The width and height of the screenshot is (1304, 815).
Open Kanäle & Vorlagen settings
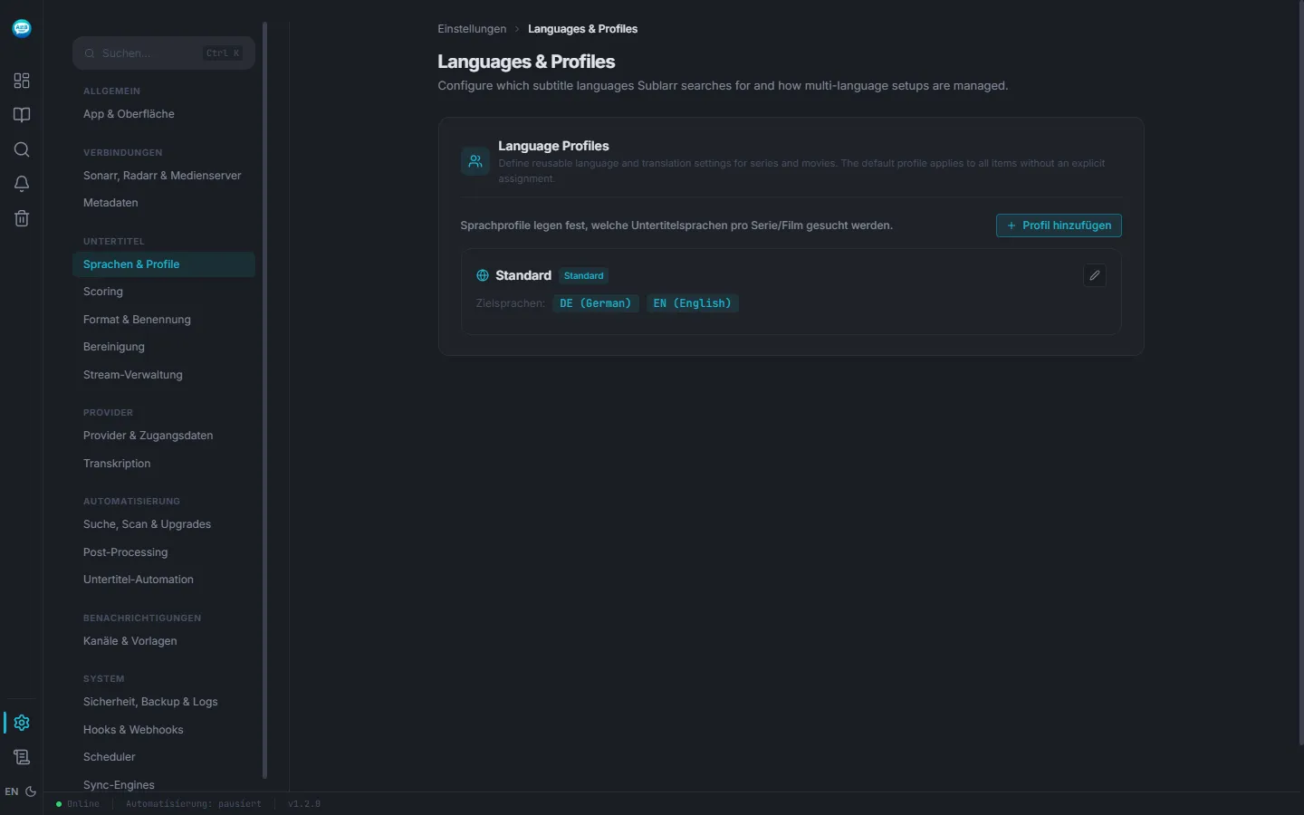point(164,641)
